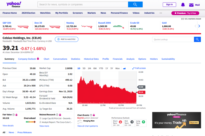This screenshot has height=136, width=205.
Task: Click the Nasdaq mini sparkline chart
Action: pyautogui.click(x=87, y=27)
